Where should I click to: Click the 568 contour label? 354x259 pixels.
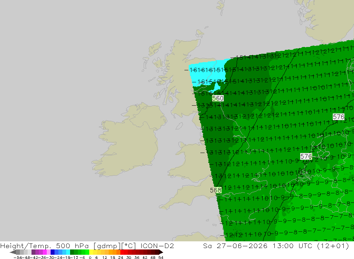pos(216,190)
